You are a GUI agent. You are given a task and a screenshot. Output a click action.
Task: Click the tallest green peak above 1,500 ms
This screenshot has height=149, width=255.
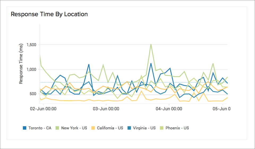click(x=151, y=44)
